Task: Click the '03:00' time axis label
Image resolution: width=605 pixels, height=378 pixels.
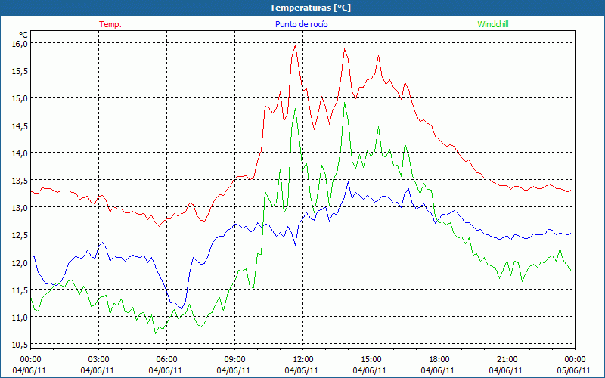Action: point(98,360)
